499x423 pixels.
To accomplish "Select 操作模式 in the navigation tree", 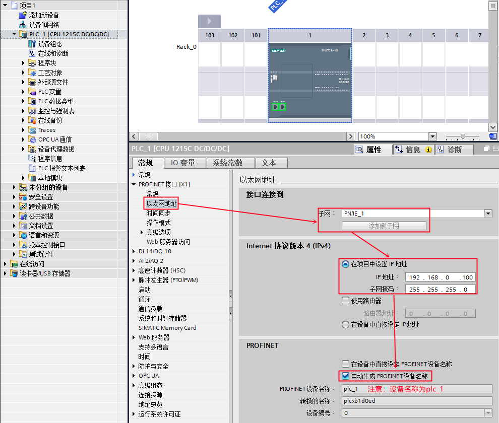I will point(158,223).
